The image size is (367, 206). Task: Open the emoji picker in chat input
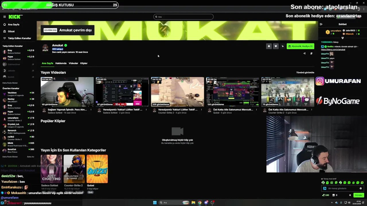pos(361,189)
